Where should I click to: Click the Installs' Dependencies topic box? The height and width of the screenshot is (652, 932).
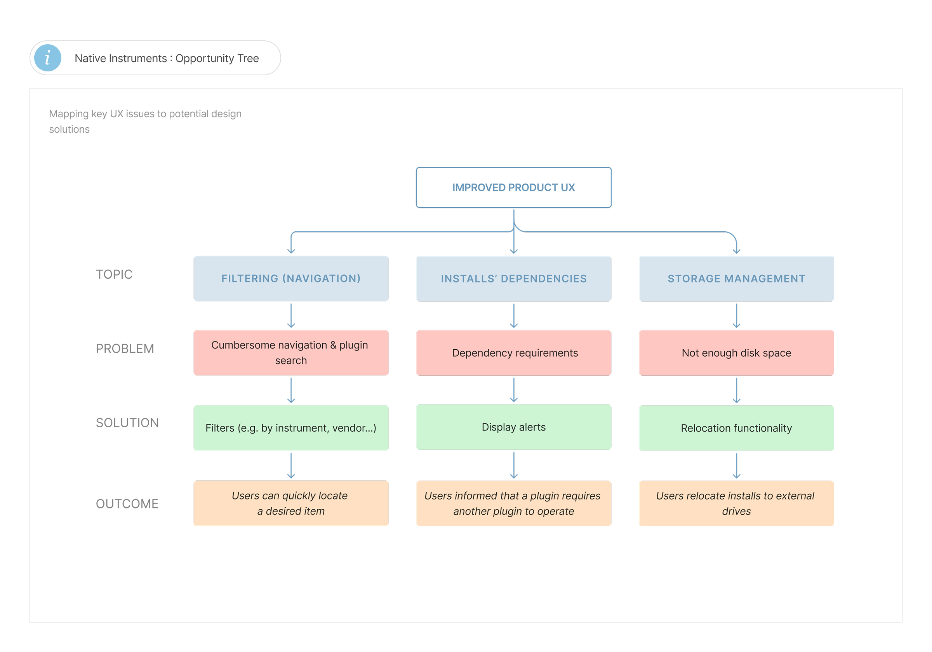click(x=513, y=278)
